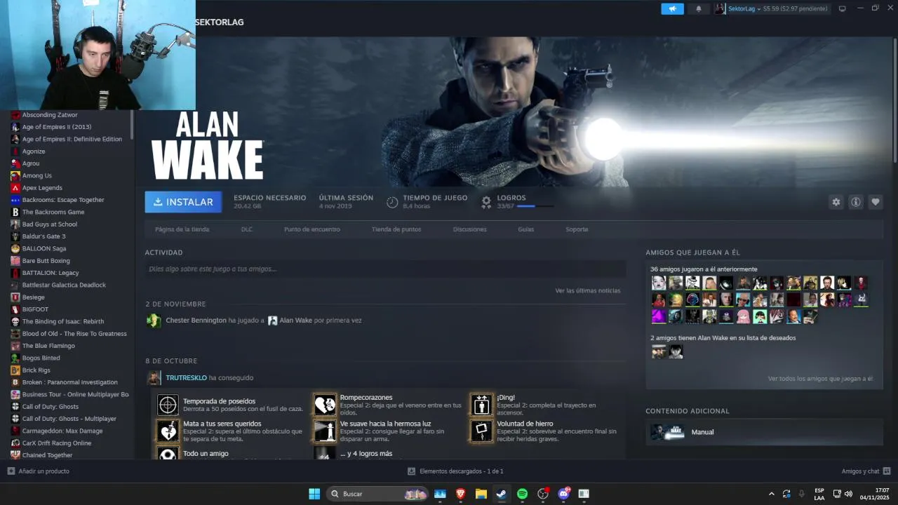Open the notifications bell icon
The image size is (898, 505).
click(698, 8)
